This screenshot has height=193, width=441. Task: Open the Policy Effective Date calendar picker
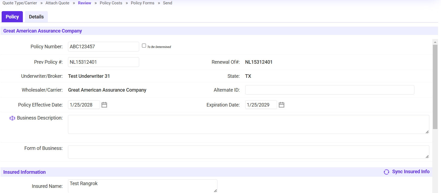(x=104, y=105)
